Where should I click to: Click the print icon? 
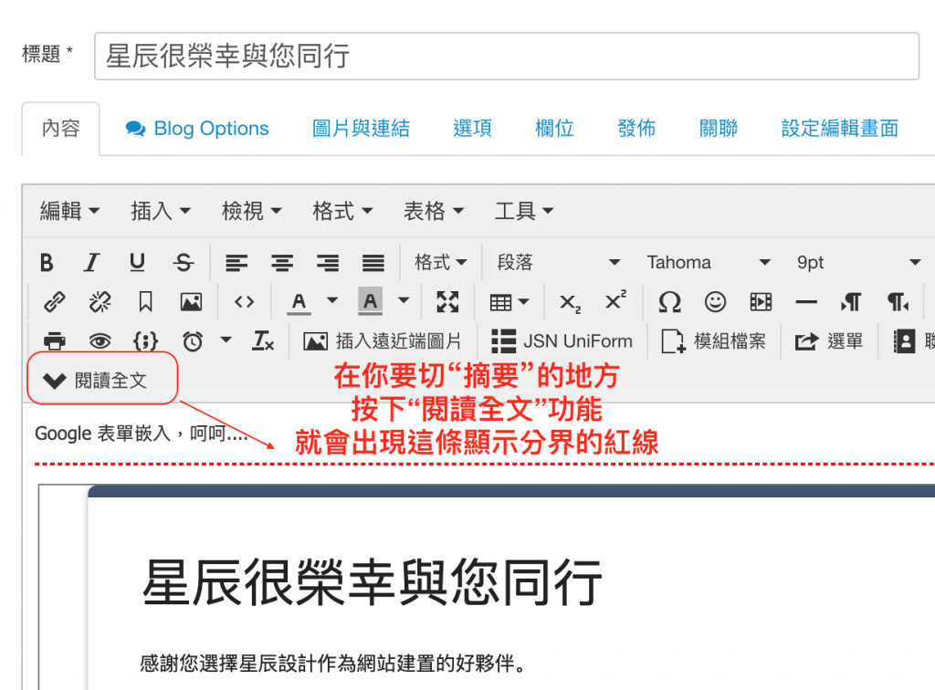click(x=55, y=341)
